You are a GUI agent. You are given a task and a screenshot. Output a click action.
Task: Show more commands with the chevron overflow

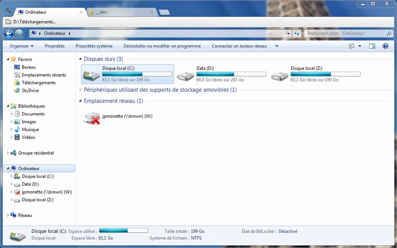(x=276, y=46)
